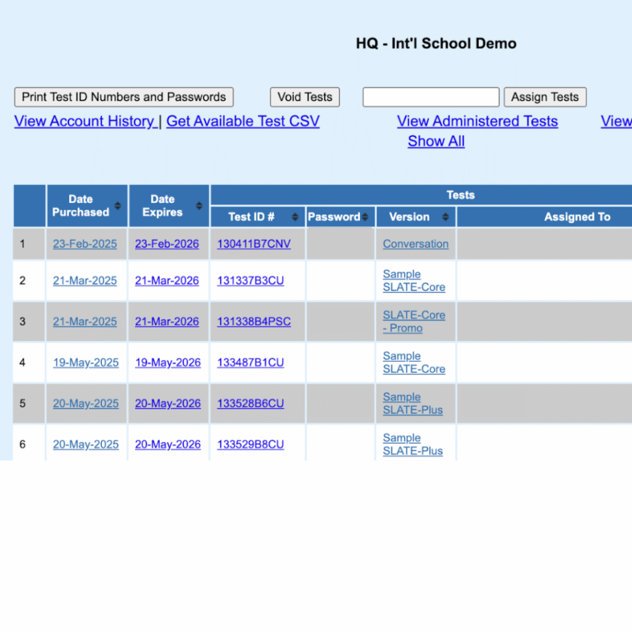632x632 pixels.
Task: Click Print Test ID Numbers and Passwords
Action: (x=124, y=97)
